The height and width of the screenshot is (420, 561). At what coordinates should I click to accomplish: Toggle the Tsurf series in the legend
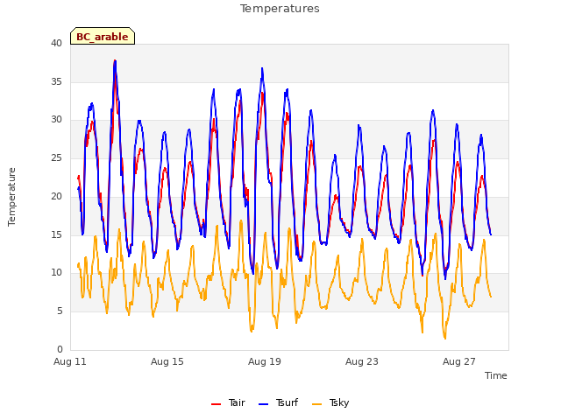(x=278, y=402)
